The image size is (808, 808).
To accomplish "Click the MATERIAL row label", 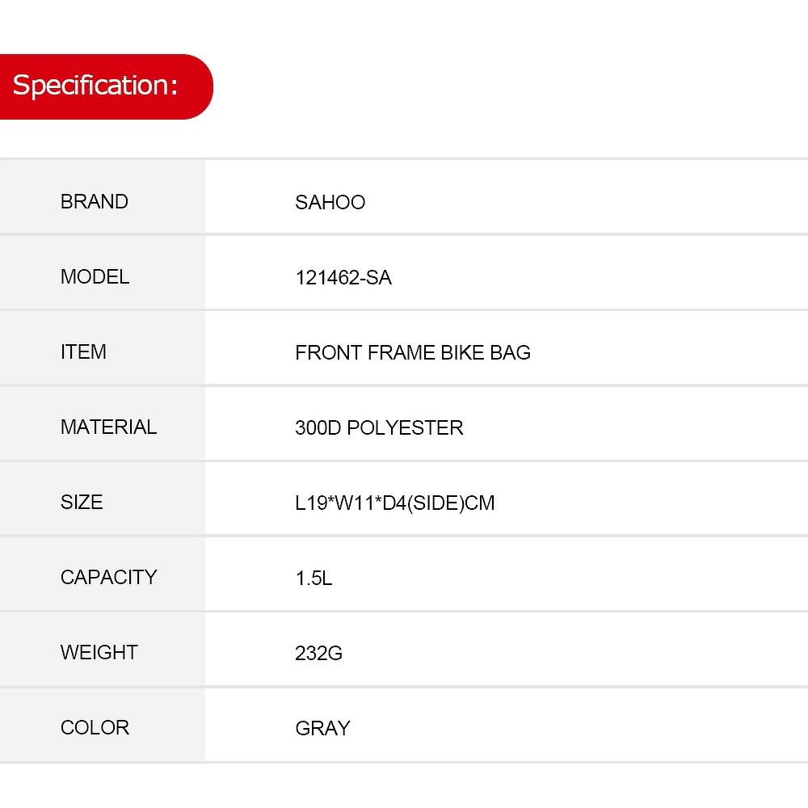I will click(108, 427).
